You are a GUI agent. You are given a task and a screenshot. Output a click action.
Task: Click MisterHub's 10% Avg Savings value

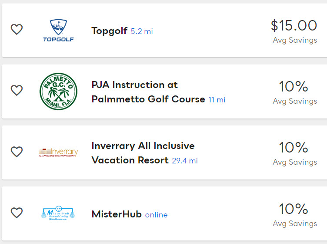pos(294,209)
